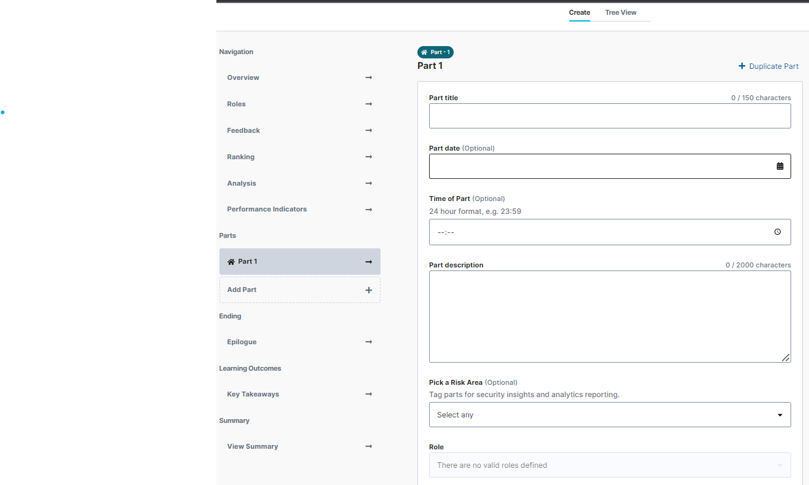Click the arrow icon next to Overview
This screenshot has height=485, width=809.
point(369,77)
